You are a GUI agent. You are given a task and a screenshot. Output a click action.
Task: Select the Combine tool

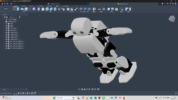point(51,9)
